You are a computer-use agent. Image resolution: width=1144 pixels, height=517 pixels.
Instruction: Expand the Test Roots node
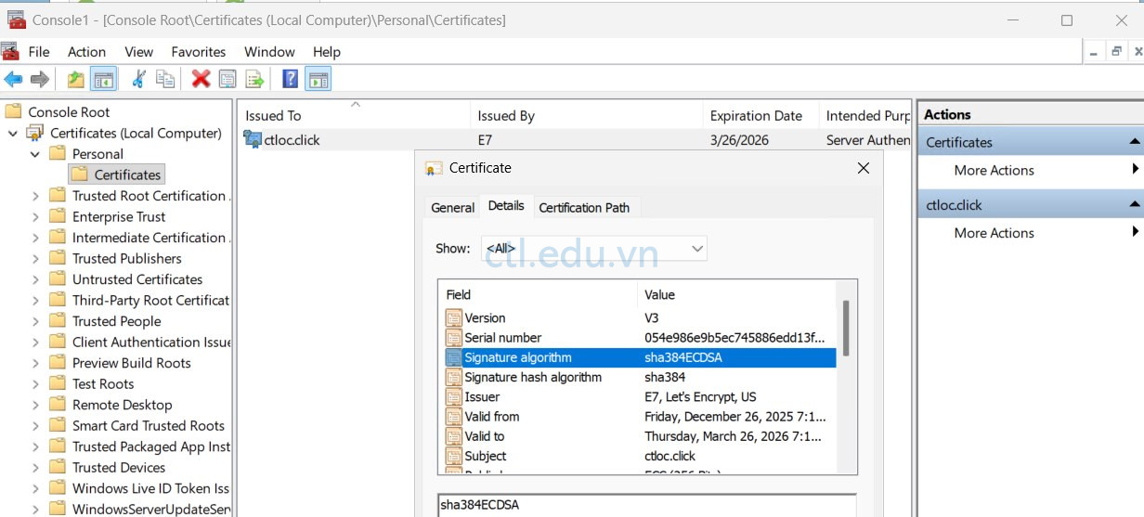tap(35, 384)
